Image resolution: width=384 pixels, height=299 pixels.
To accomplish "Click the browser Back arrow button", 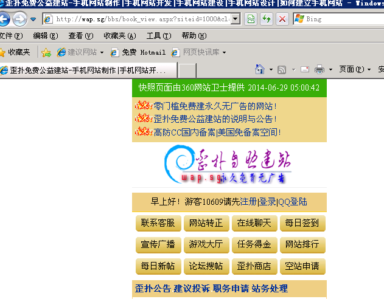I will click(4, 19).
